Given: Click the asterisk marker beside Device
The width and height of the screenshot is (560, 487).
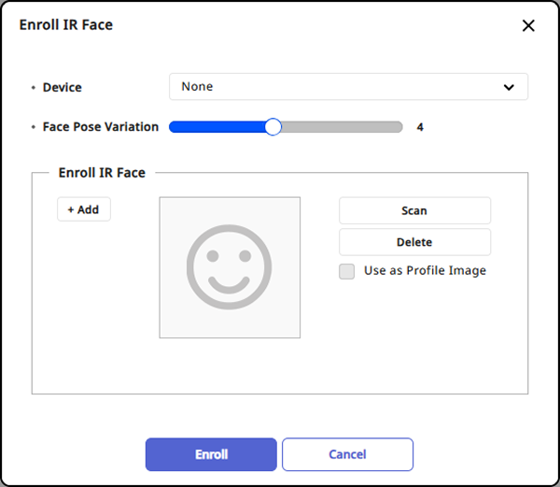Looking at the screenshot, I should [x=34, y=88].
